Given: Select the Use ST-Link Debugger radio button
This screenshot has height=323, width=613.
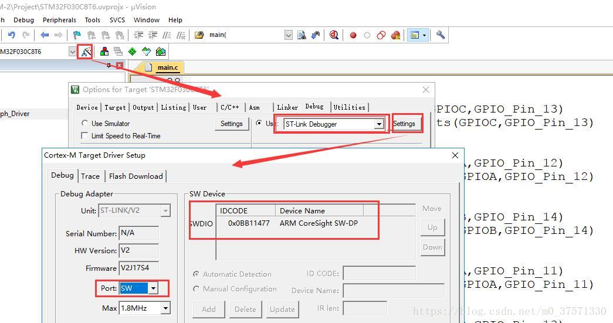Looking at the screenshot, I should pyautogui.click(x=259, y=123).
